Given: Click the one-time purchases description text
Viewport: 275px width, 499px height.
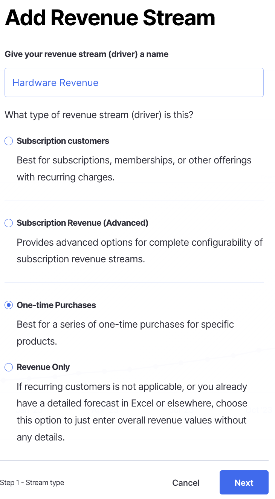Looking at the screenshot, I should pyautogui.click(x=125, y=333).
